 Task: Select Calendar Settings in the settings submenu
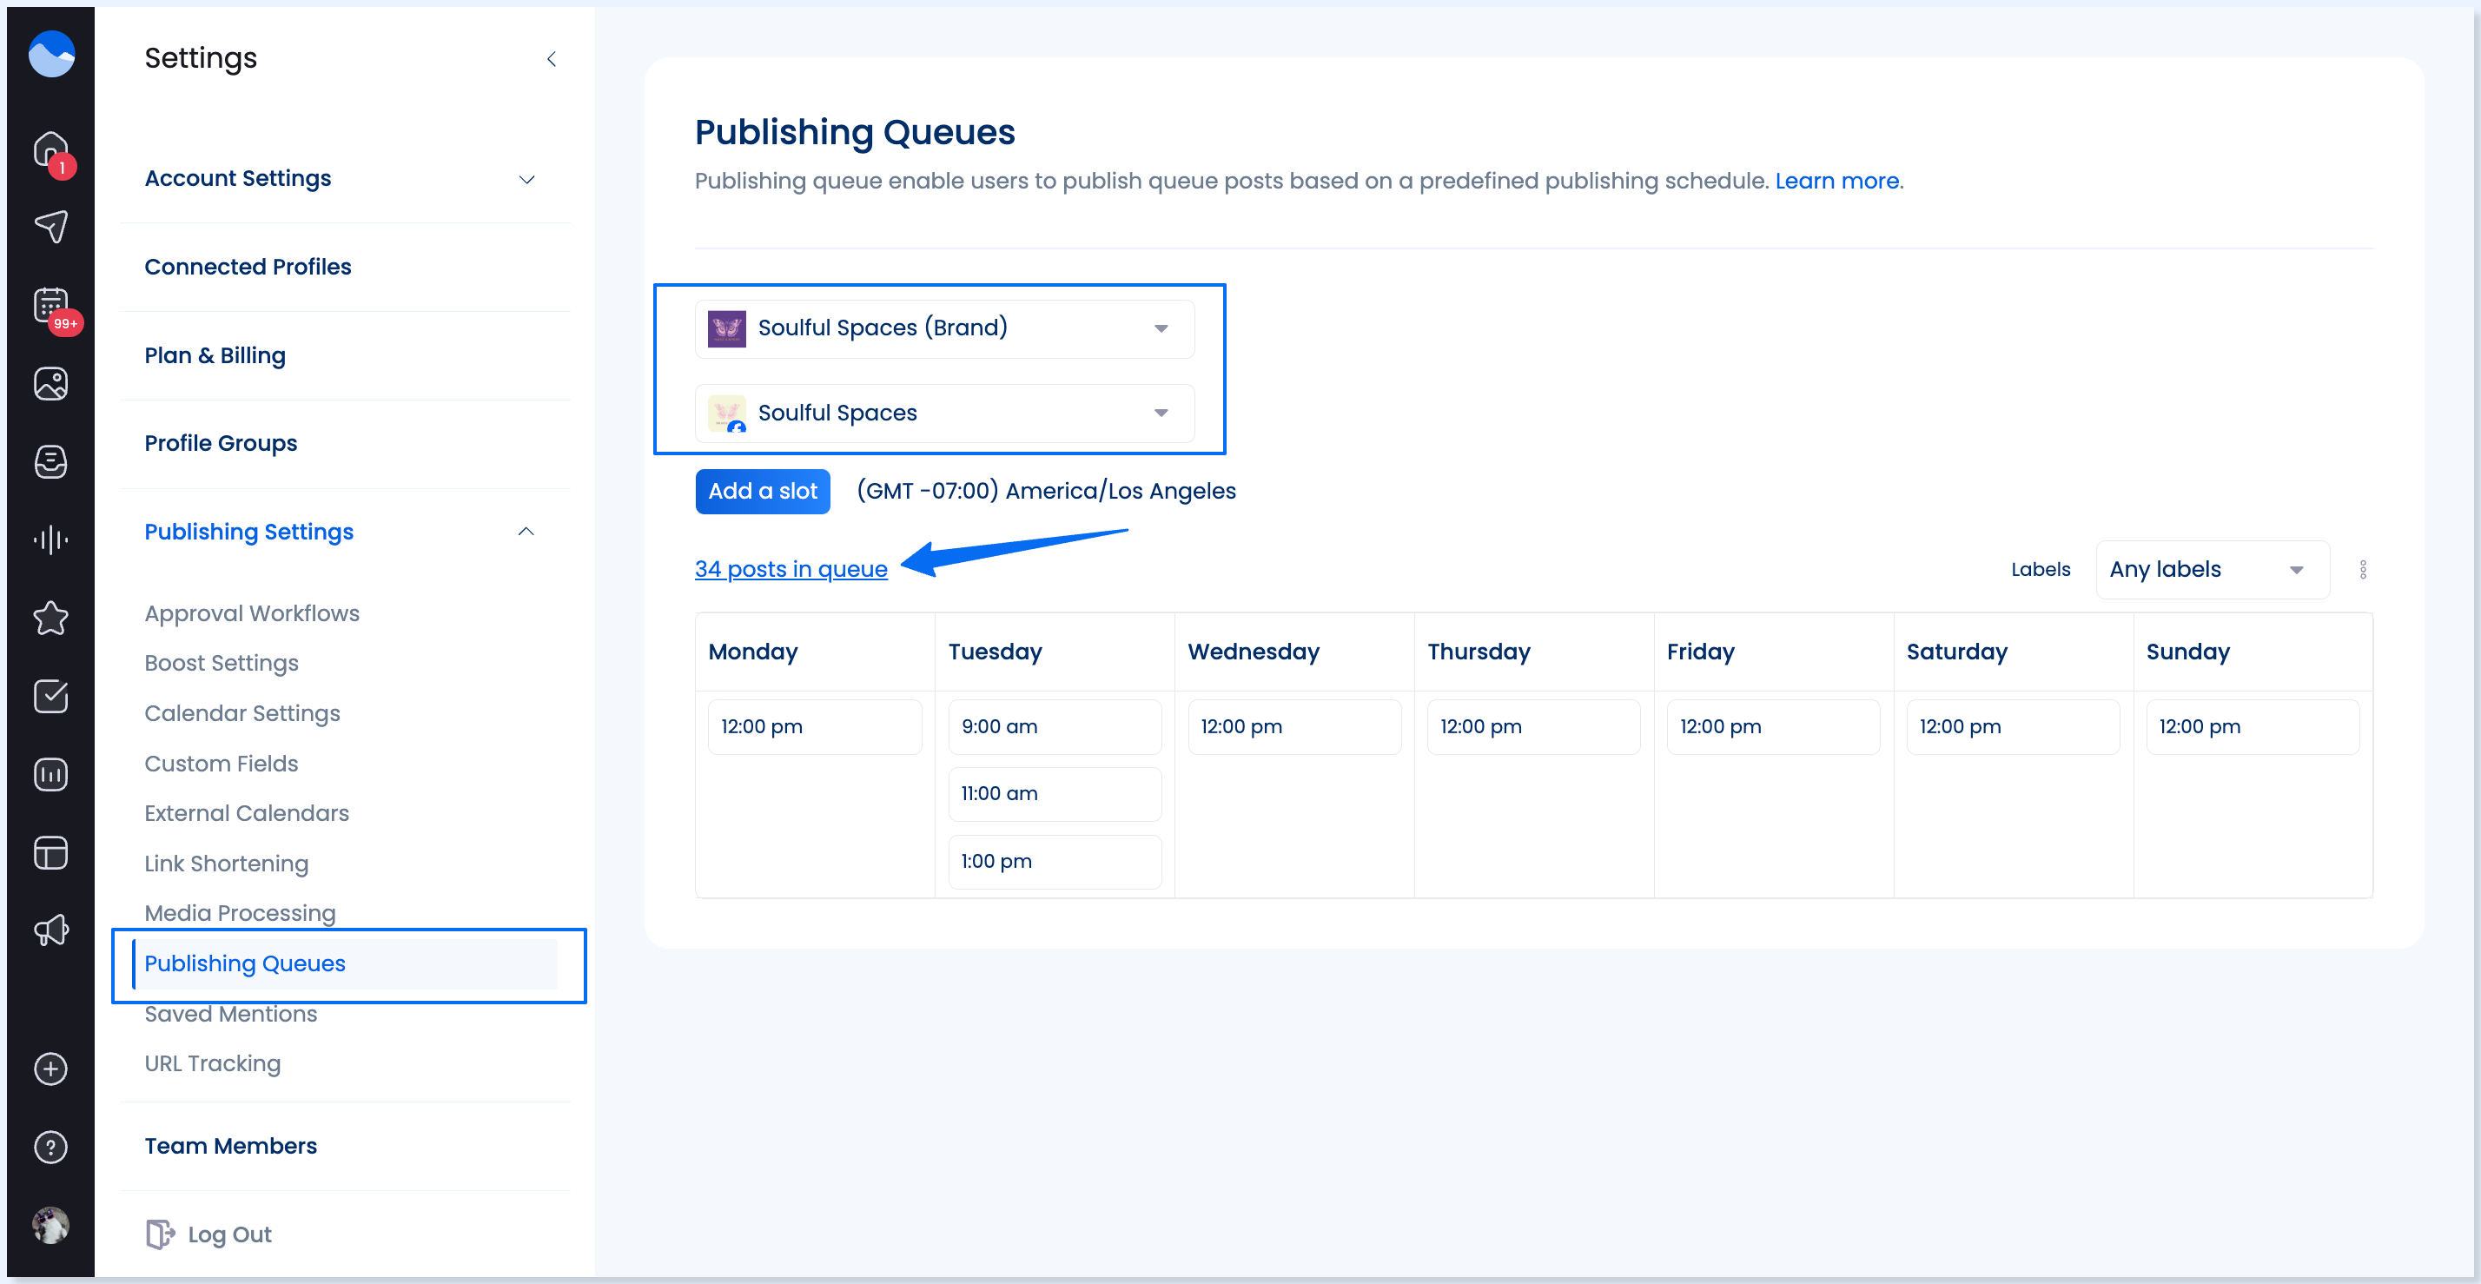pos(241,712)
